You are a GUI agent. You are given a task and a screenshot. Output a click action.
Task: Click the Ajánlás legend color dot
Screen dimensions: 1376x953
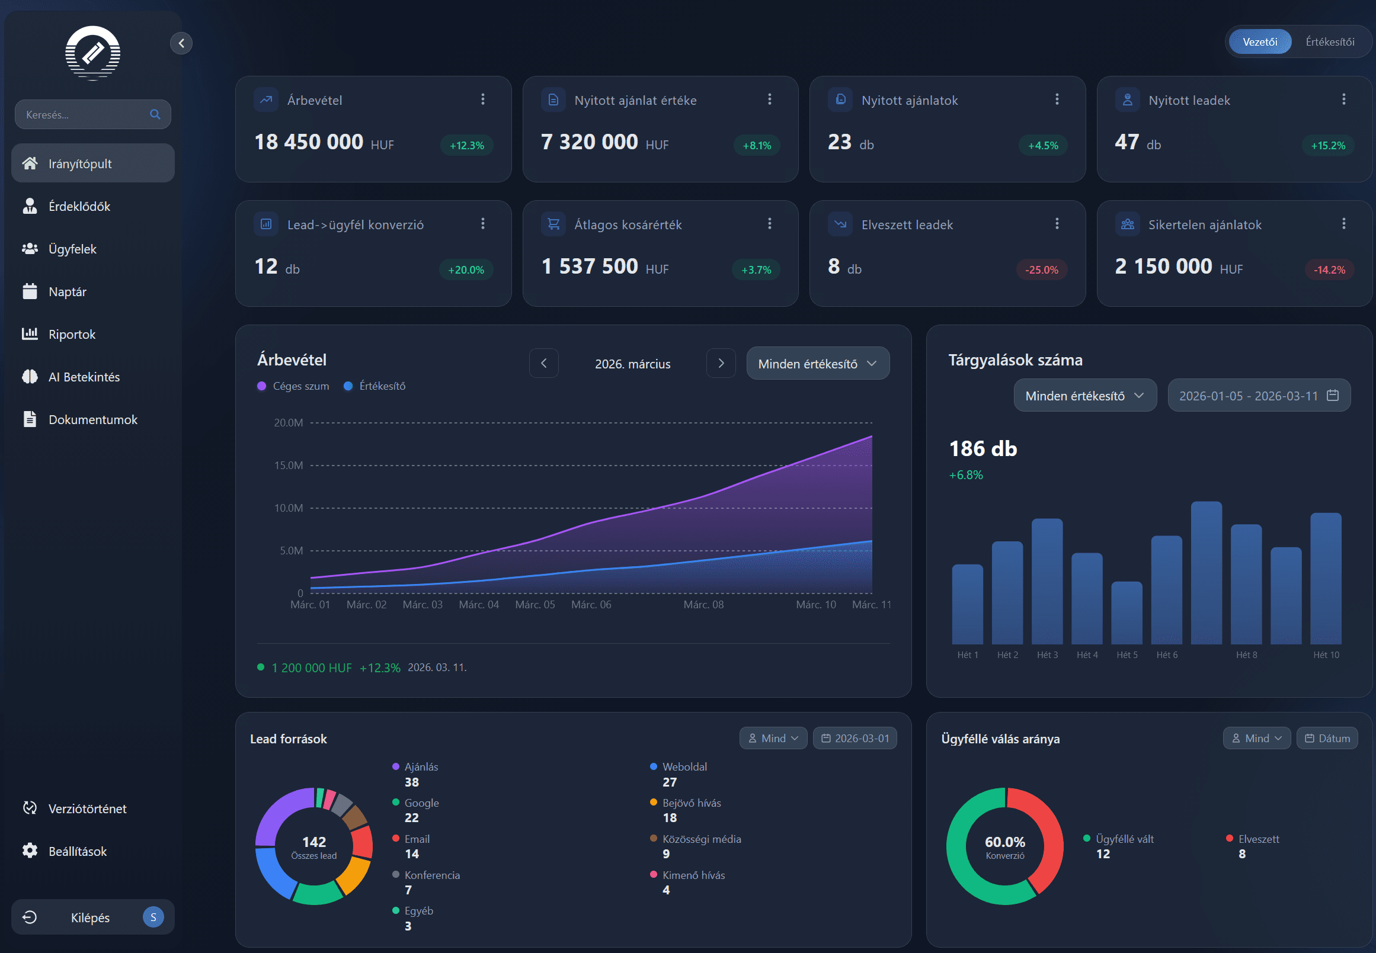pyautogui.click(x=395, y=766)
